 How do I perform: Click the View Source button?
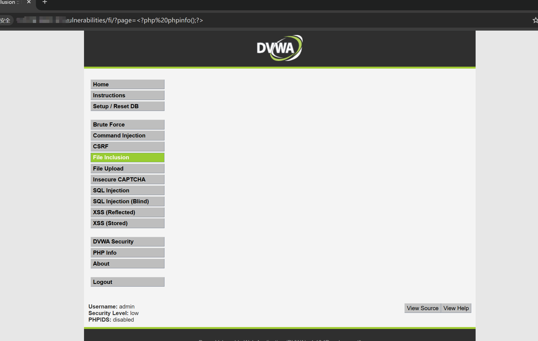(x=423, y=308)
